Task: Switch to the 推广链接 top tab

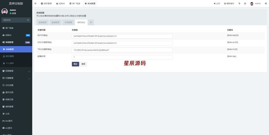Action: pos(75,3)
